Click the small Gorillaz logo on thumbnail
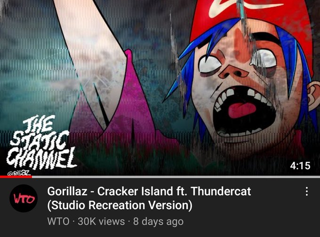Viewport: 320px width, 237px height. [19, 173]
